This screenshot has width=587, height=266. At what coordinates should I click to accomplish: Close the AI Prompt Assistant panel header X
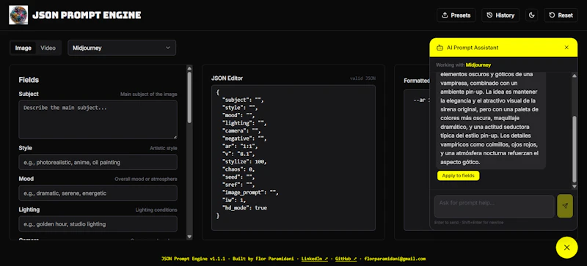(x=566, y=48)
